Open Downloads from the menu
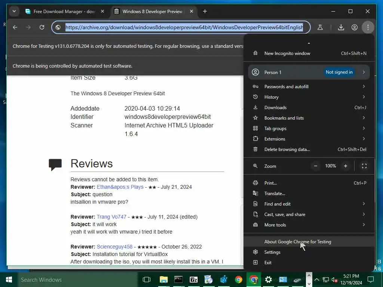This screenshot has height=287, width=383. 309,108
